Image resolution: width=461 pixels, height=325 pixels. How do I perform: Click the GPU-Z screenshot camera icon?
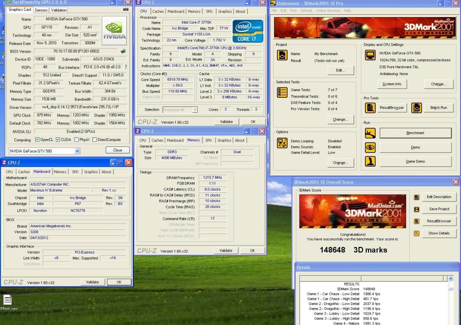(126, 10)
